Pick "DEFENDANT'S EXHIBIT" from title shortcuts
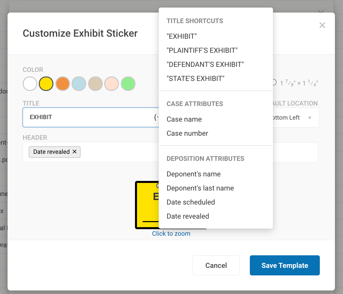 205,65
